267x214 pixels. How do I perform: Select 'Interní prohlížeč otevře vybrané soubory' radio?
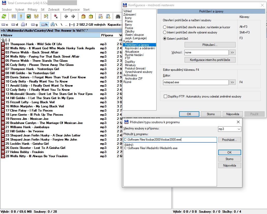click(165, 32)
